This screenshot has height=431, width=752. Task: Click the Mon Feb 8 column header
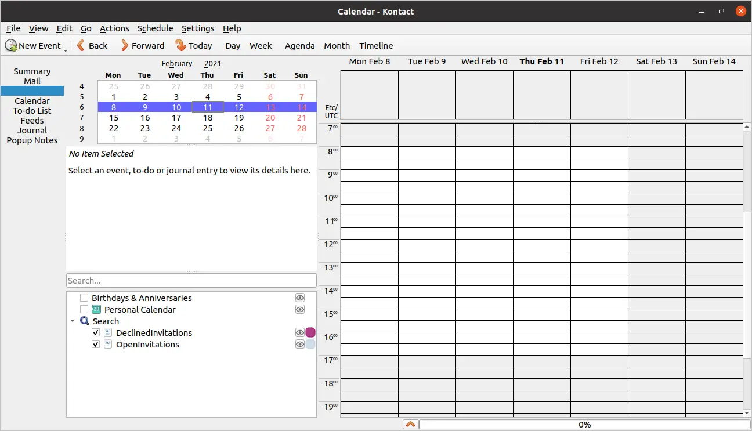click(x=370, y=61)
